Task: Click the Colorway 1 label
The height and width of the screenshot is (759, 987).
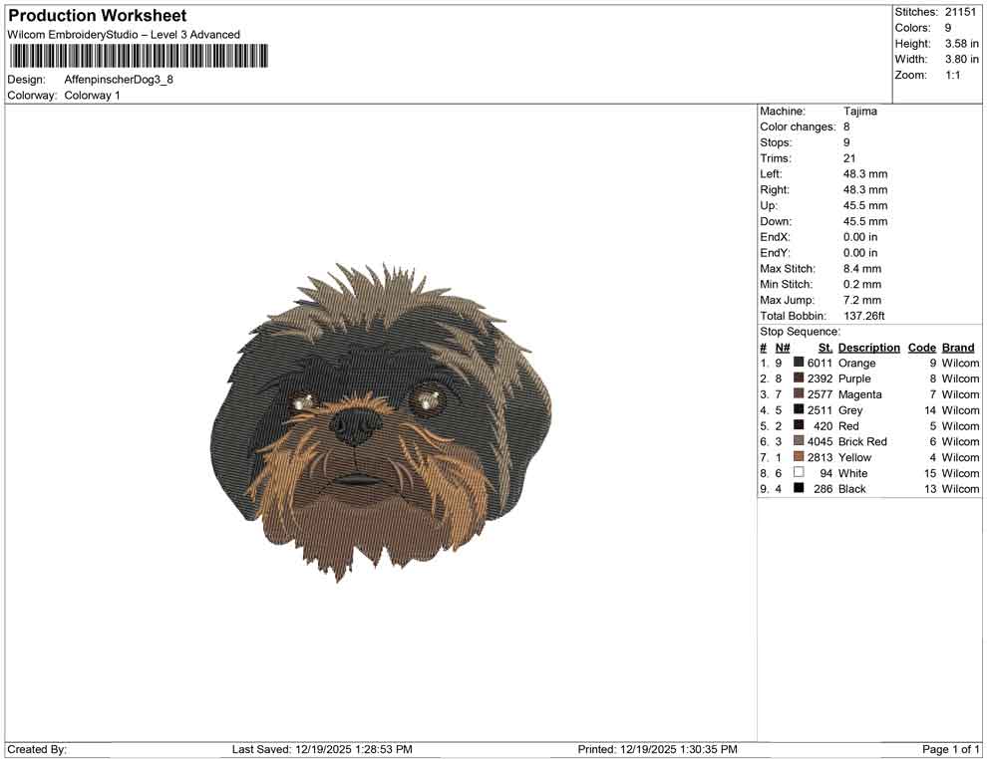Action: pyautogui.click(x=91, y=96)
